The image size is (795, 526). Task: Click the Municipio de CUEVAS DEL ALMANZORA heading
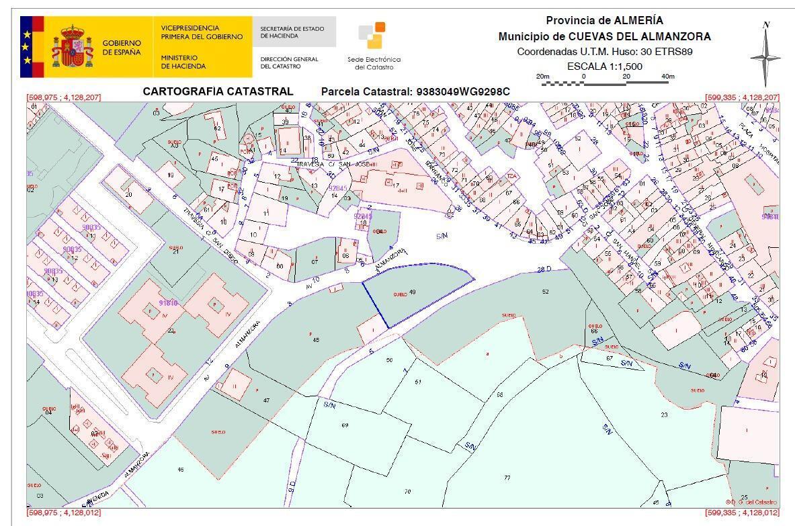pos(604,36)
